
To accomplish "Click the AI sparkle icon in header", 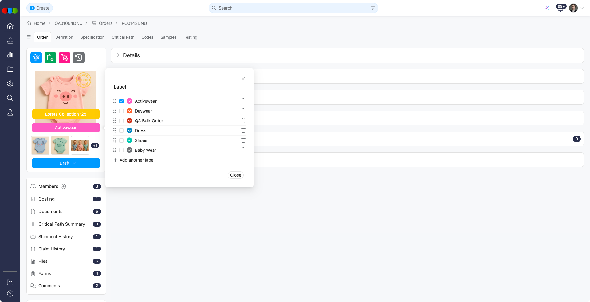I will tap(547, 8).
